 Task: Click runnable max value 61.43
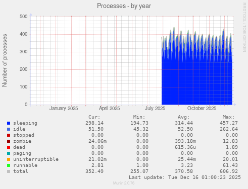[x=230, y=165]
